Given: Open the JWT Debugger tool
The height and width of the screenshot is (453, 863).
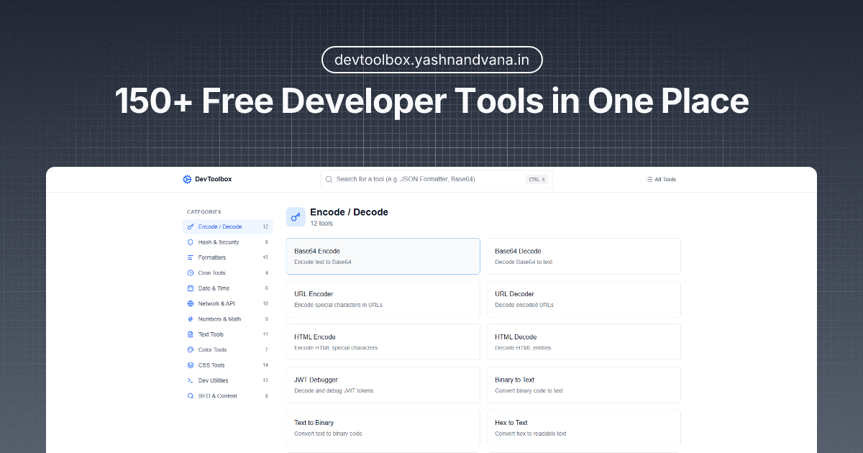Looking at the screenshot, I should 383,385.
